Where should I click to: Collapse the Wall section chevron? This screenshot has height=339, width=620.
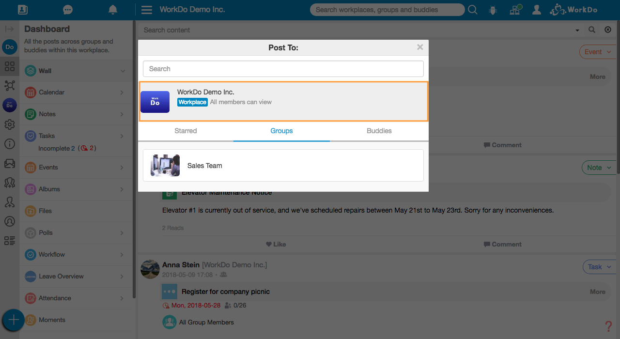pyautogui.click(x=123, y=71)
